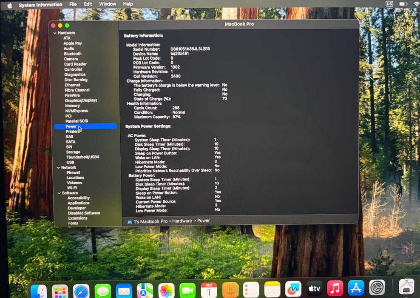Select Camera in the sidebar
420x298 pixels.
pyautogui.click(x=71, y=59)
